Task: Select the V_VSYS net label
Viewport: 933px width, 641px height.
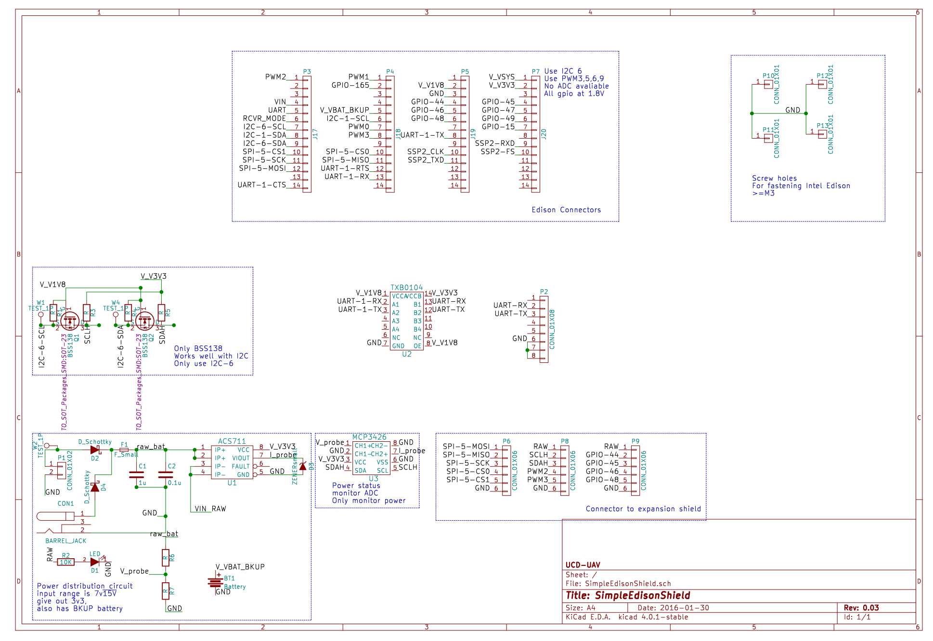Action: click(x=502, y=77)
